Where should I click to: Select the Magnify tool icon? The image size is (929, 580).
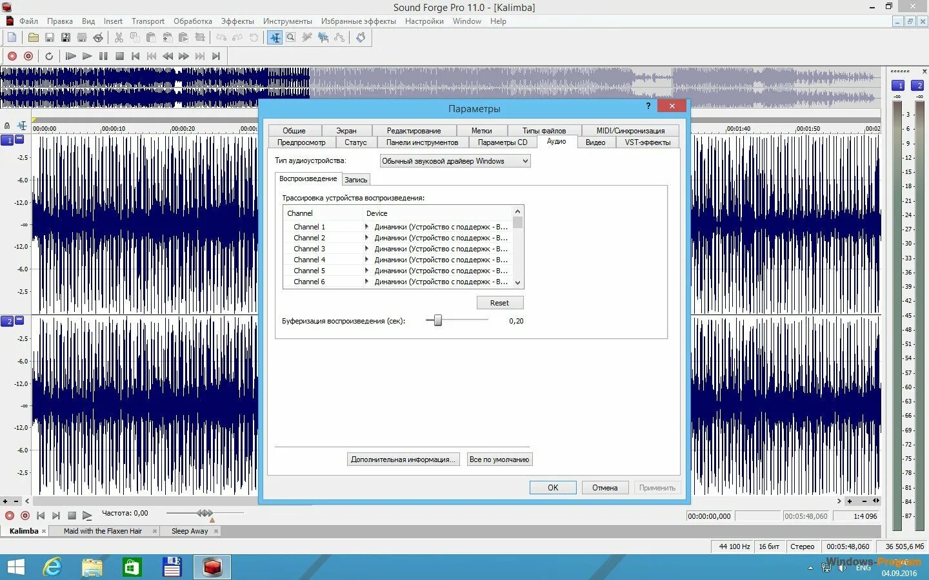291,37
